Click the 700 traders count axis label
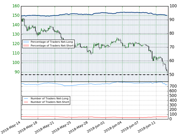This screenshot has width=179, height=134. pos(173,86)
